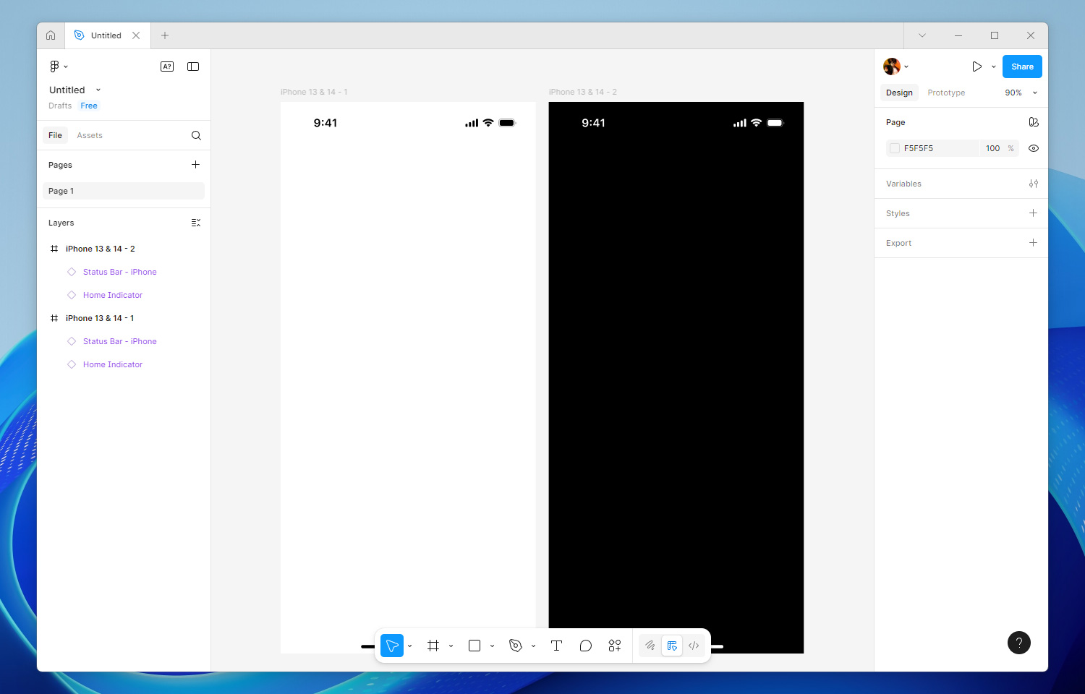Switch to Dev Mode in toolbar
Viewport: 1085px width, 694px height.
click(694, 646)
